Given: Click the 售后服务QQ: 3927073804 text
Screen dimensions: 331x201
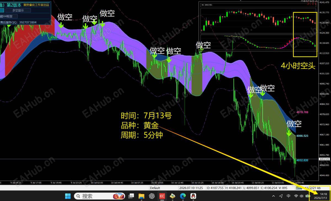Looking at the screenshot, I should 18,22.
